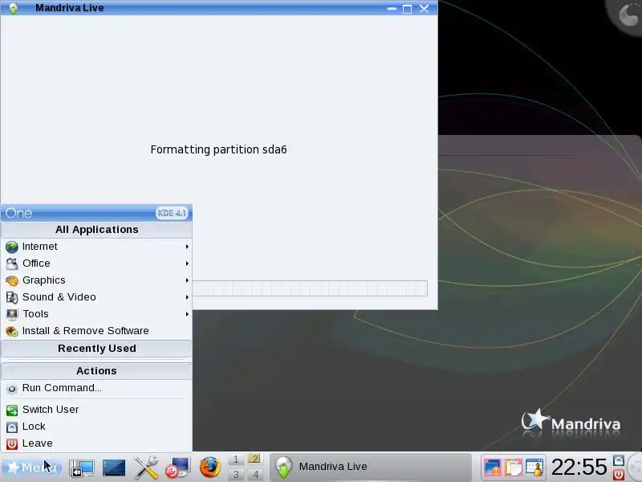This screenshot has height=482, width=642.
Task: Open the Internet submenu
Action: 97,247
